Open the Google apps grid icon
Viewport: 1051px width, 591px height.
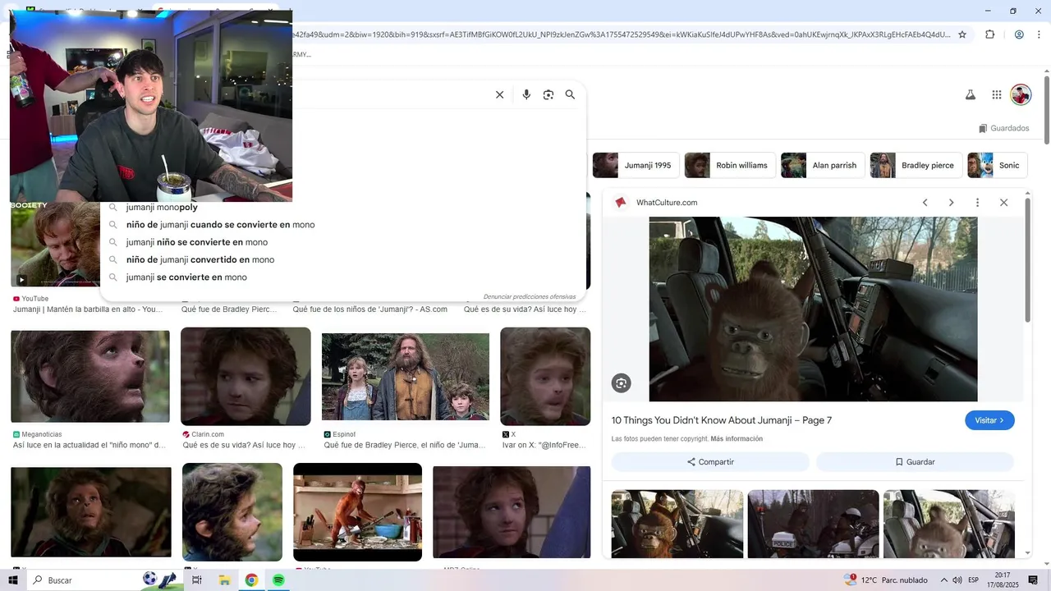pos(997,94)
